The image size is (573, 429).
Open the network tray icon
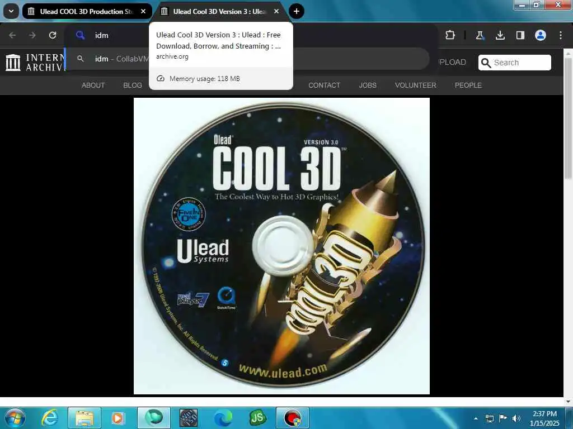point(490,418)
